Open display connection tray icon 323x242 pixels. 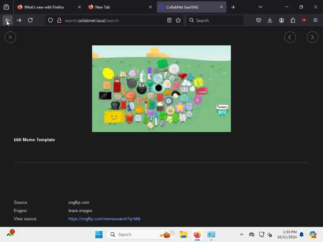pos(261,234)
